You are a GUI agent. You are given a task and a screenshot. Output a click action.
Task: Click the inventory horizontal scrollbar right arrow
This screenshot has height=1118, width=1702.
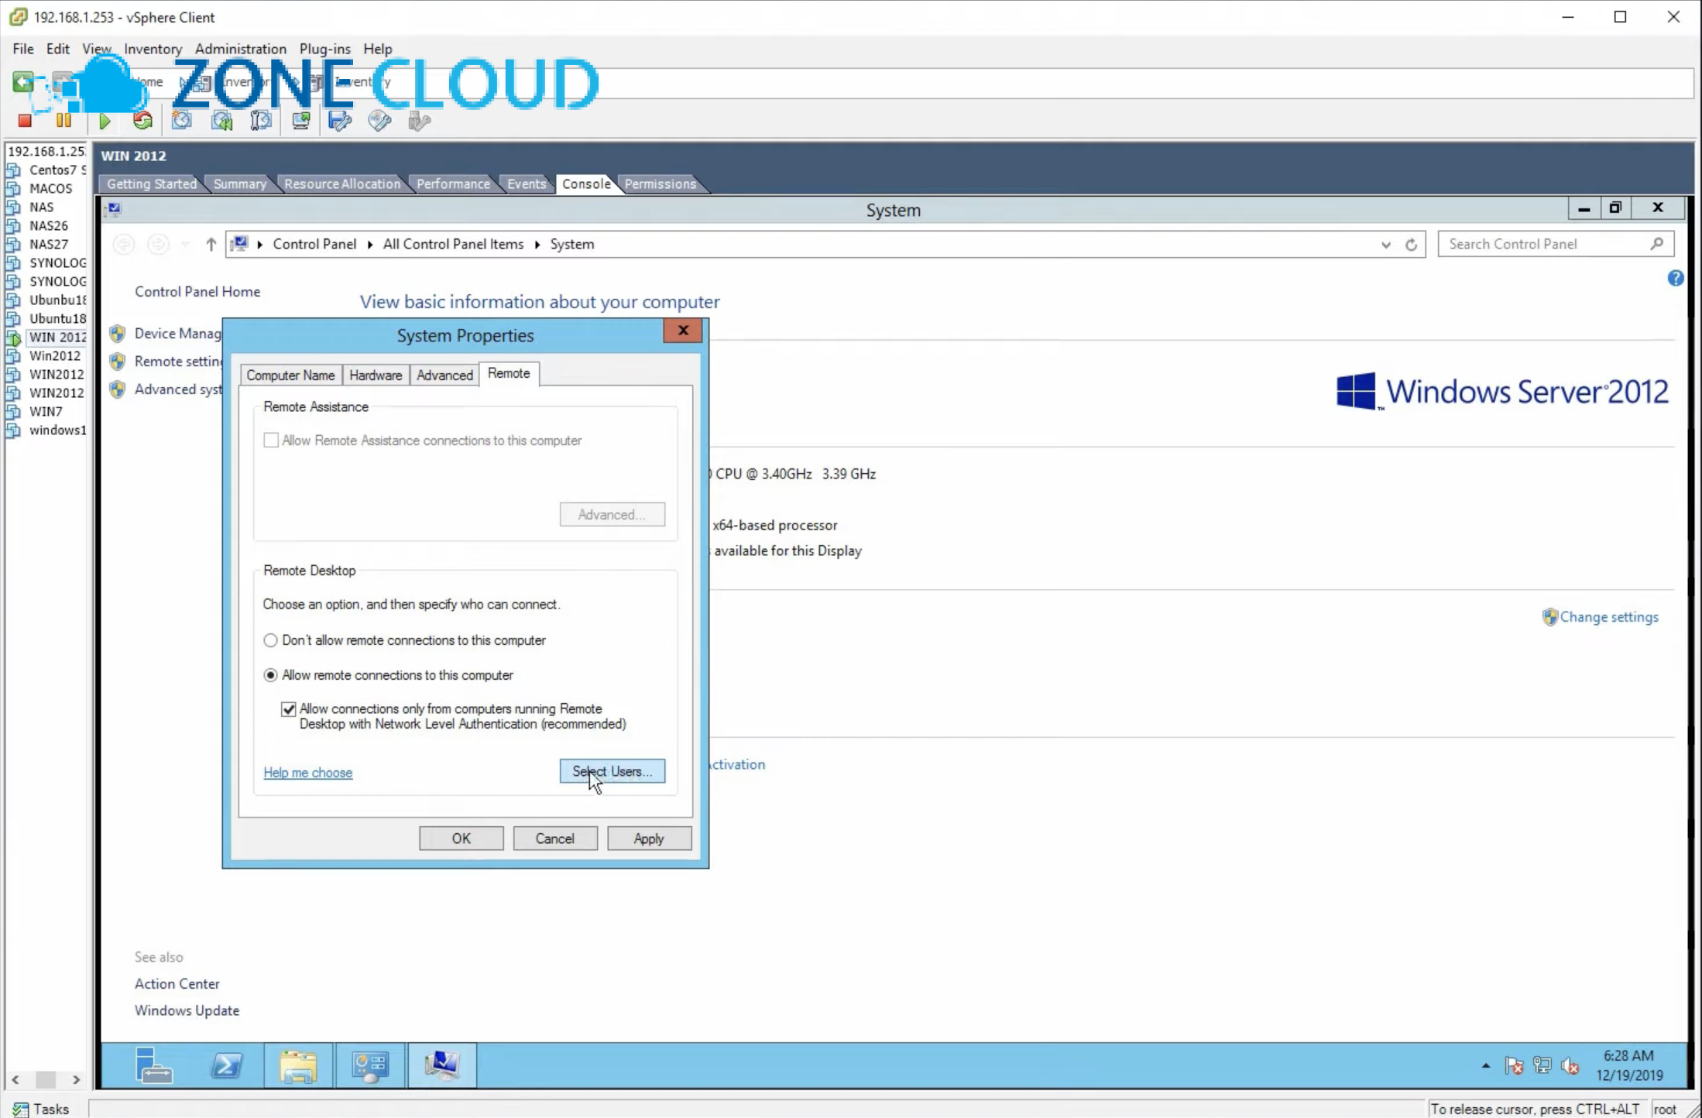[76, 1079]
